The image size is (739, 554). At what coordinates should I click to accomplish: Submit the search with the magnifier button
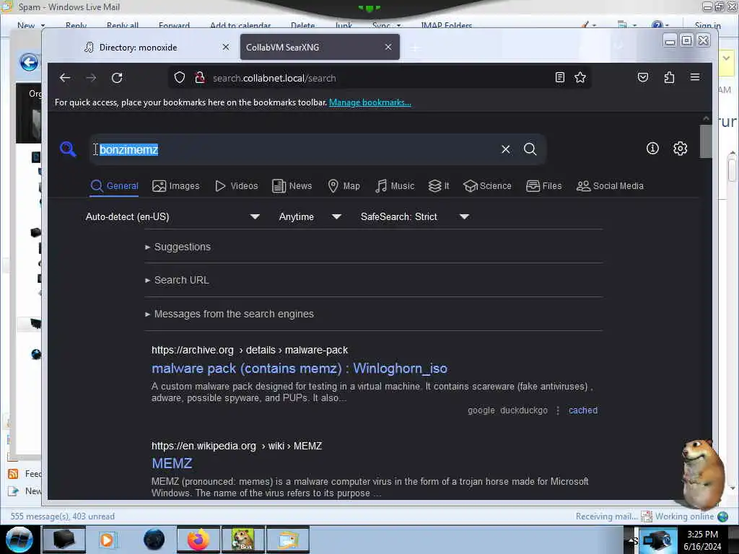click(530, 149)
